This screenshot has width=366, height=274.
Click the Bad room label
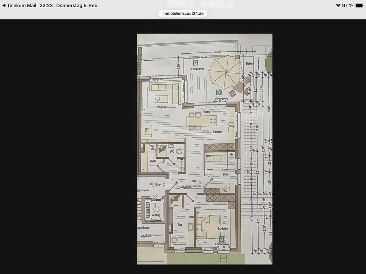pyautogui.click(x=180, y=225)
